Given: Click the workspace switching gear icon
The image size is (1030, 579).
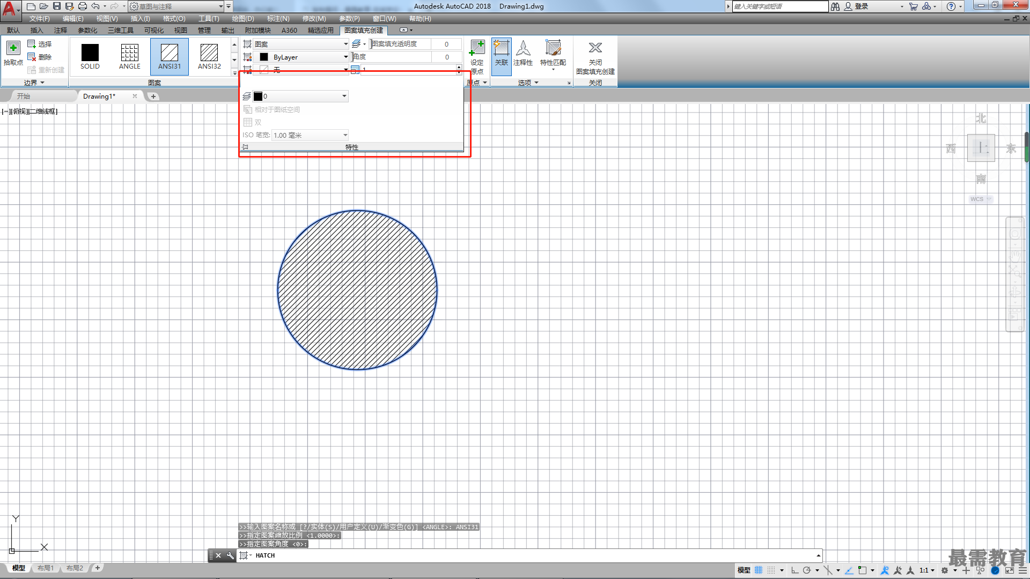Looking at the screenshot, I should (945, 570).
